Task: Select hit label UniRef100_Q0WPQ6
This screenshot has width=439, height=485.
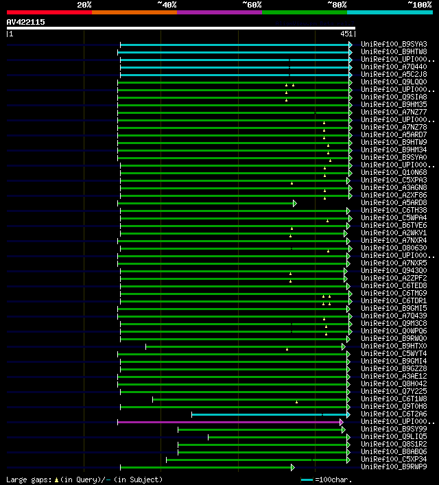Action: pos(394,331)
